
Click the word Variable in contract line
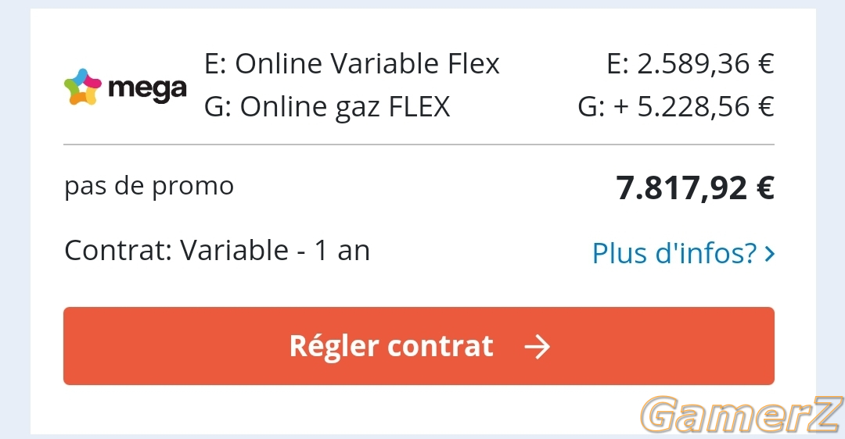click(235, 250)
